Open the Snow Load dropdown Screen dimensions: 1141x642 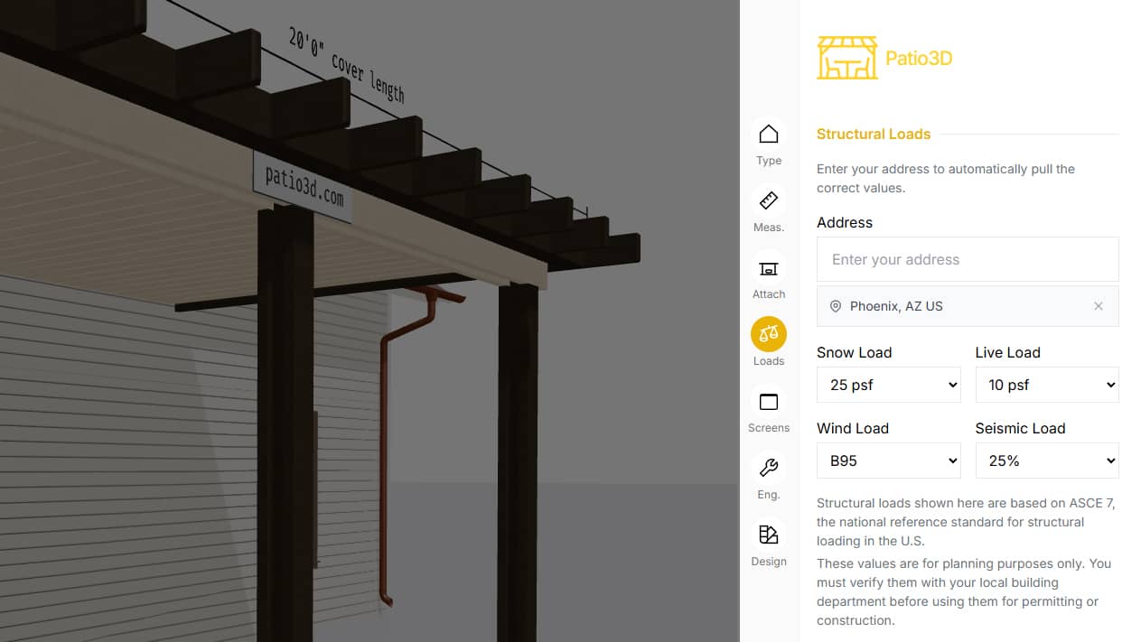pyautogui.click(x=889, y=385)
